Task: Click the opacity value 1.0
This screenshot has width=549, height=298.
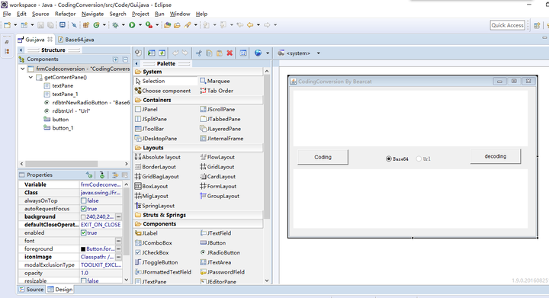Action: (85, 273)
